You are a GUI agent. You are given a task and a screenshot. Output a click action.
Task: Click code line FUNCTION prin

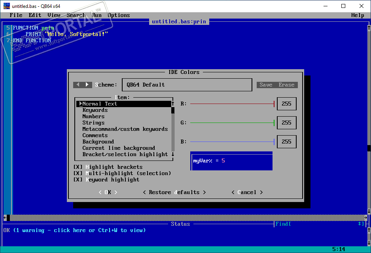pyautogui.click(x=33, y=28)
